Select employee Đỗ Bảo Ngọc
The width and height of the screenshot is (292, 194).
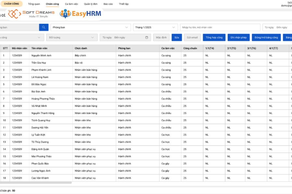39,84
